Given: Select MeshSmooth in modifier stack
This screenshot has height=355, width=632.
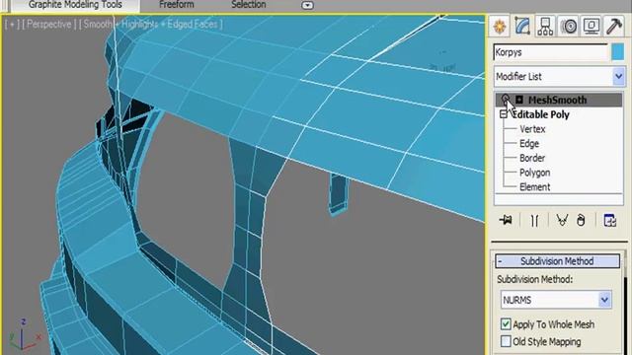Looking at the screenshot, I should pos(559,100).
